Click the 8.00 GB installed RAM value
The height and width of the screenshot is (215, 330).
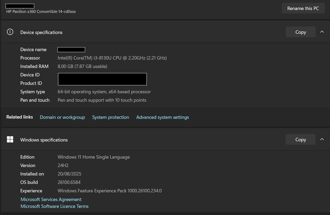click(82, 66)
